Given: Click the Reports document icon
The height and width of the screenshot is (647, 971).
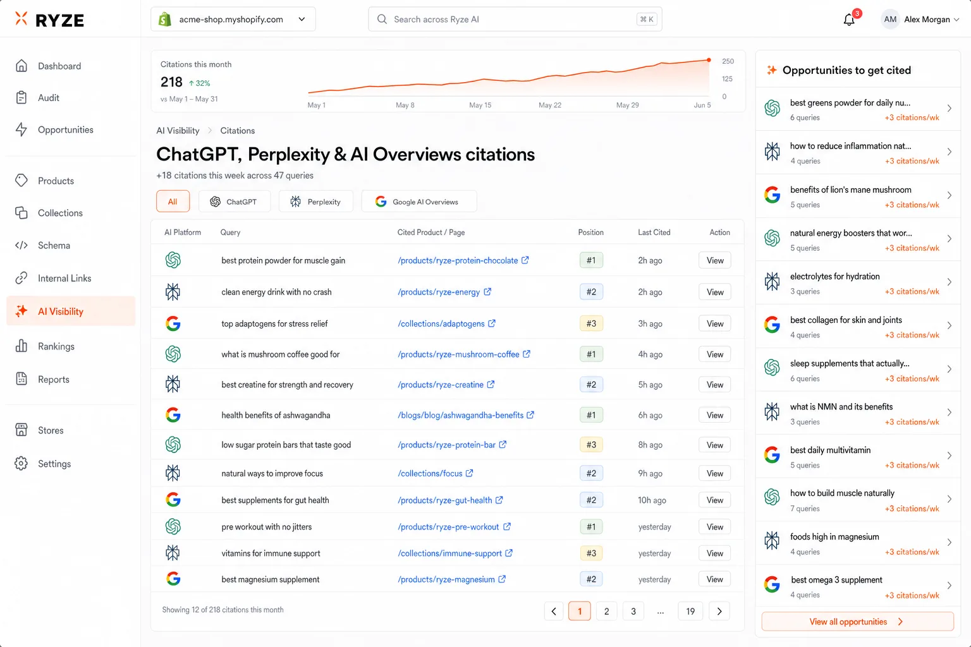Looking at the screenshot, I should [21, 379].
